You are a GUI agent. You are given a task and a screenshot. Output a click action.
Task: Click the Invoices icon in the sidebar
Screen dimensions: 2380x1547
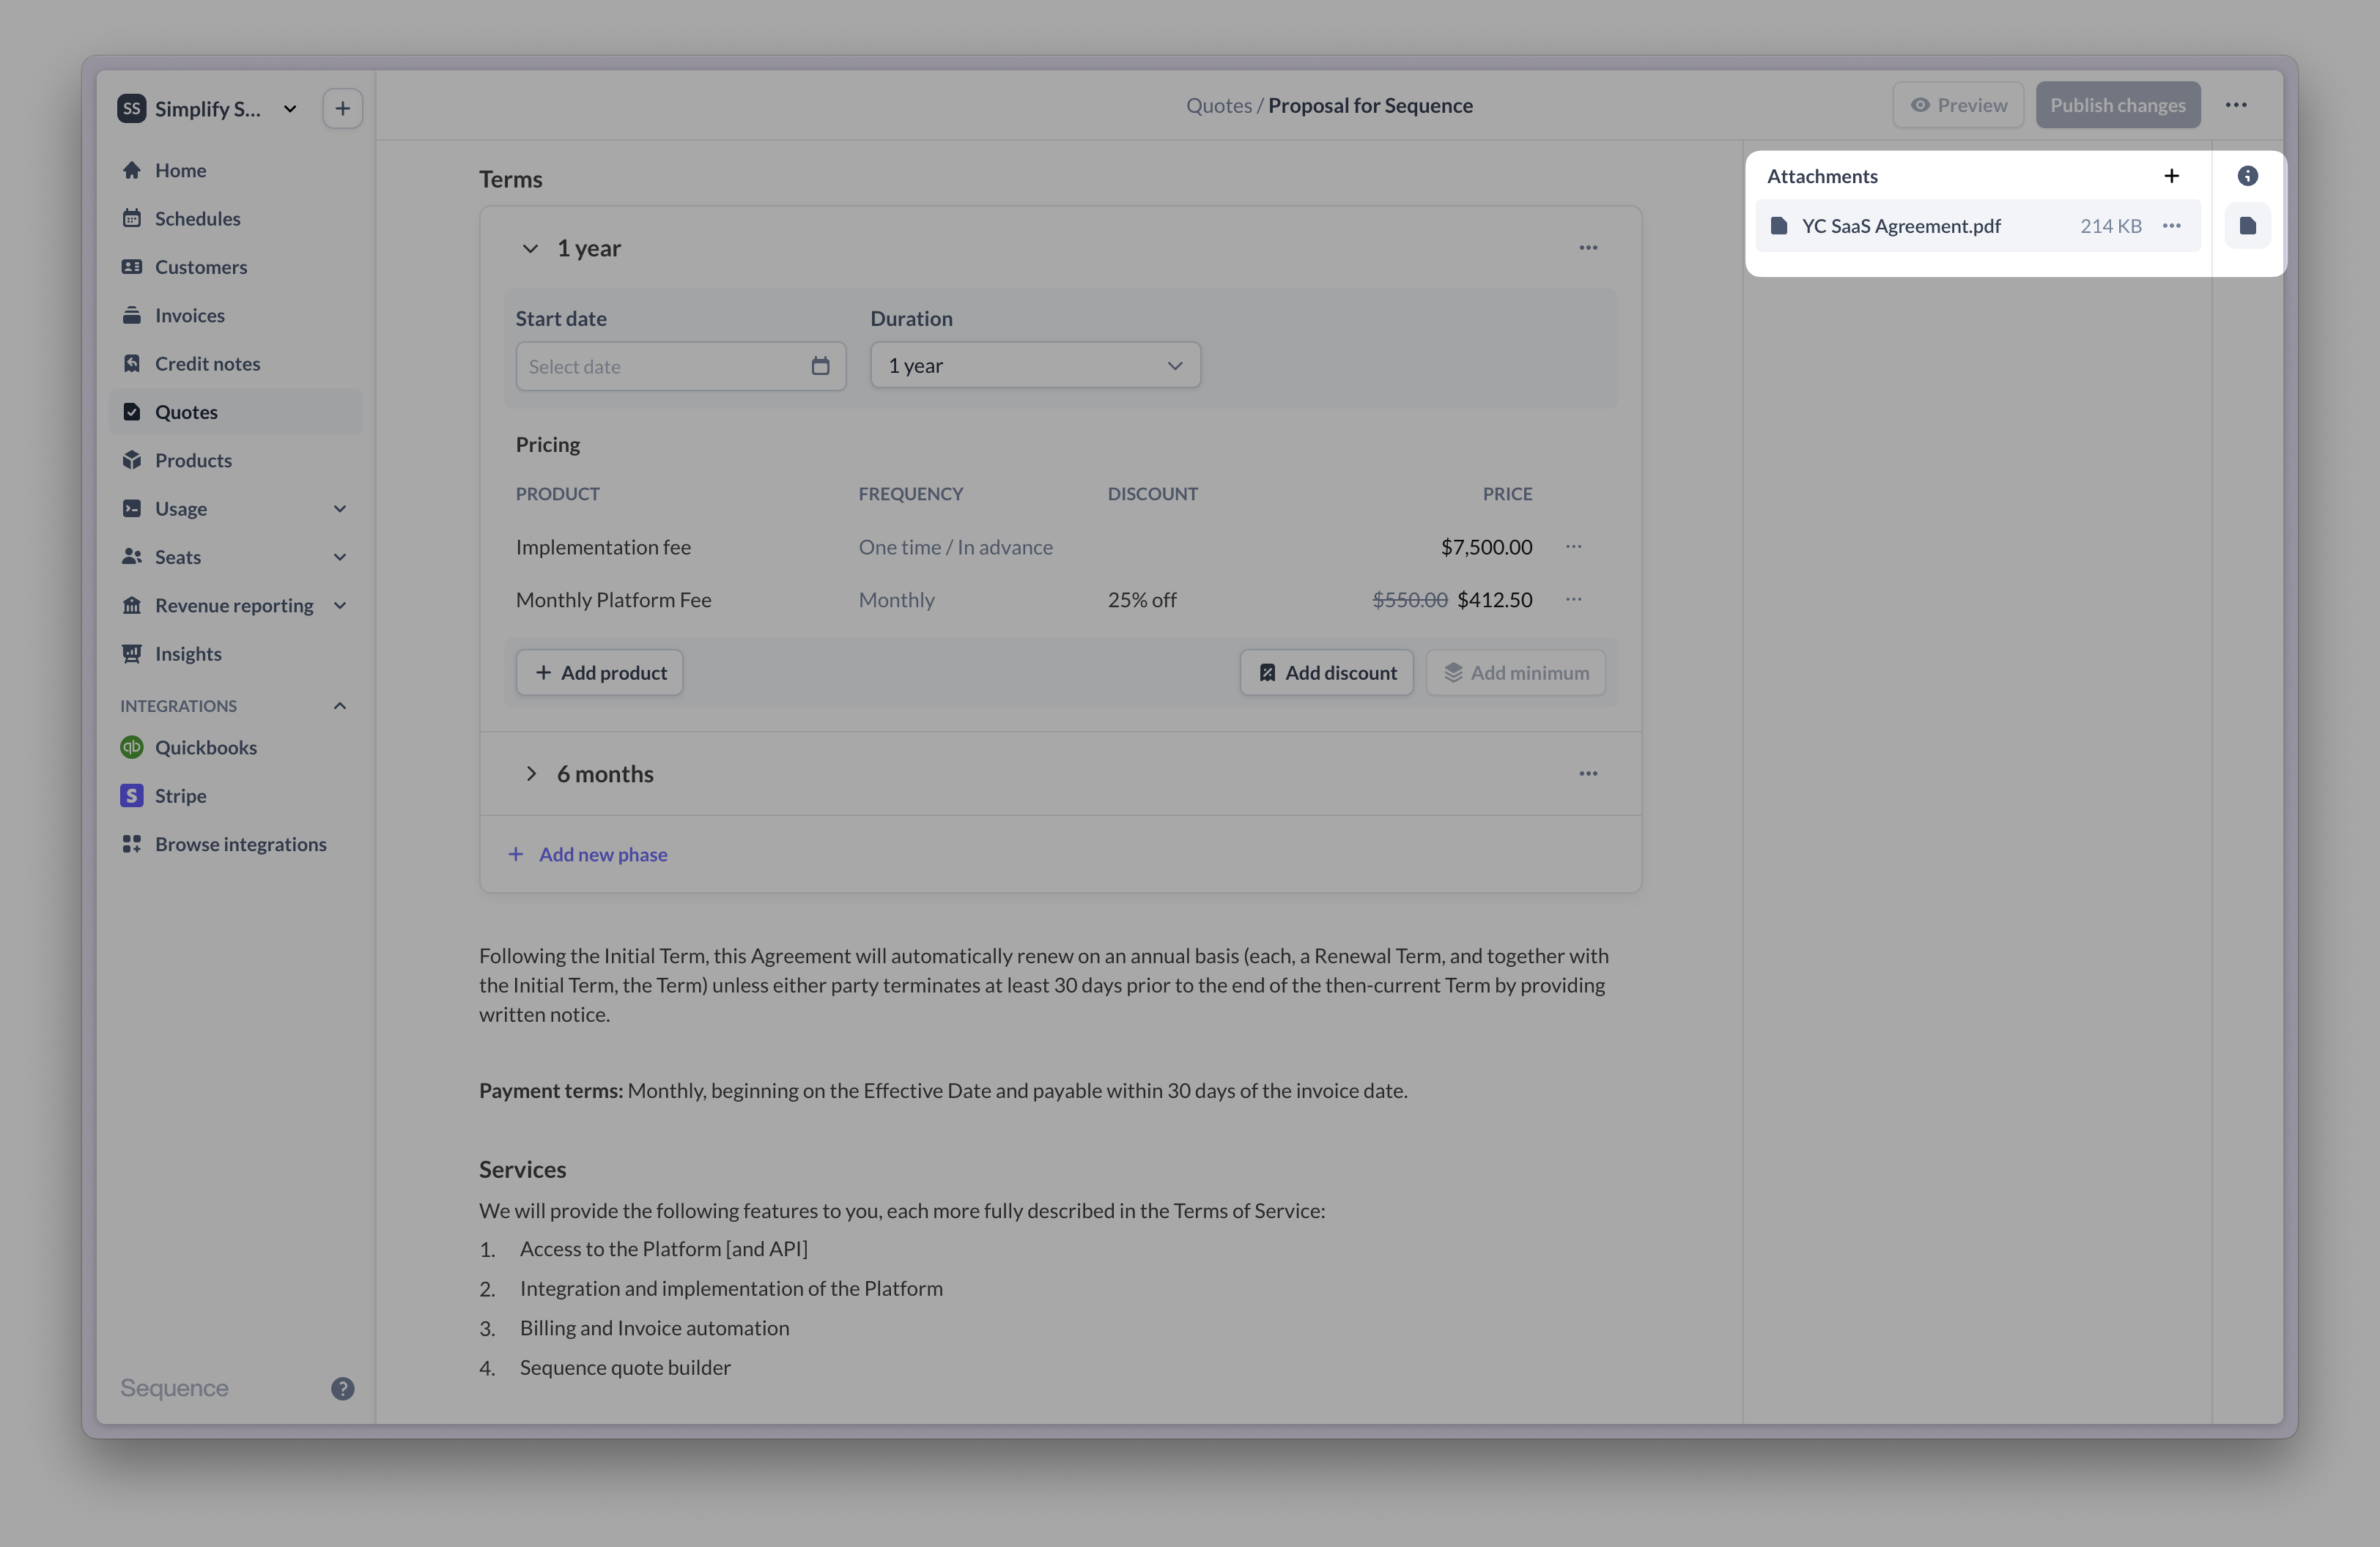[x=131, y=315]
